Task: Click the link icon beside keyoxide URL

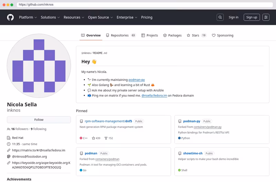Action: click(x=8, y=163)
